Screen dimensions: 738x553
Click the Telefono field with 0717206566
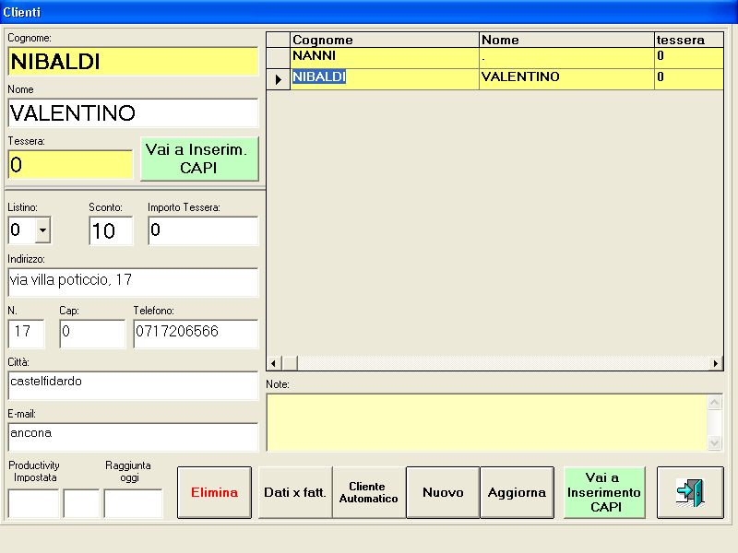pos(196,334)
